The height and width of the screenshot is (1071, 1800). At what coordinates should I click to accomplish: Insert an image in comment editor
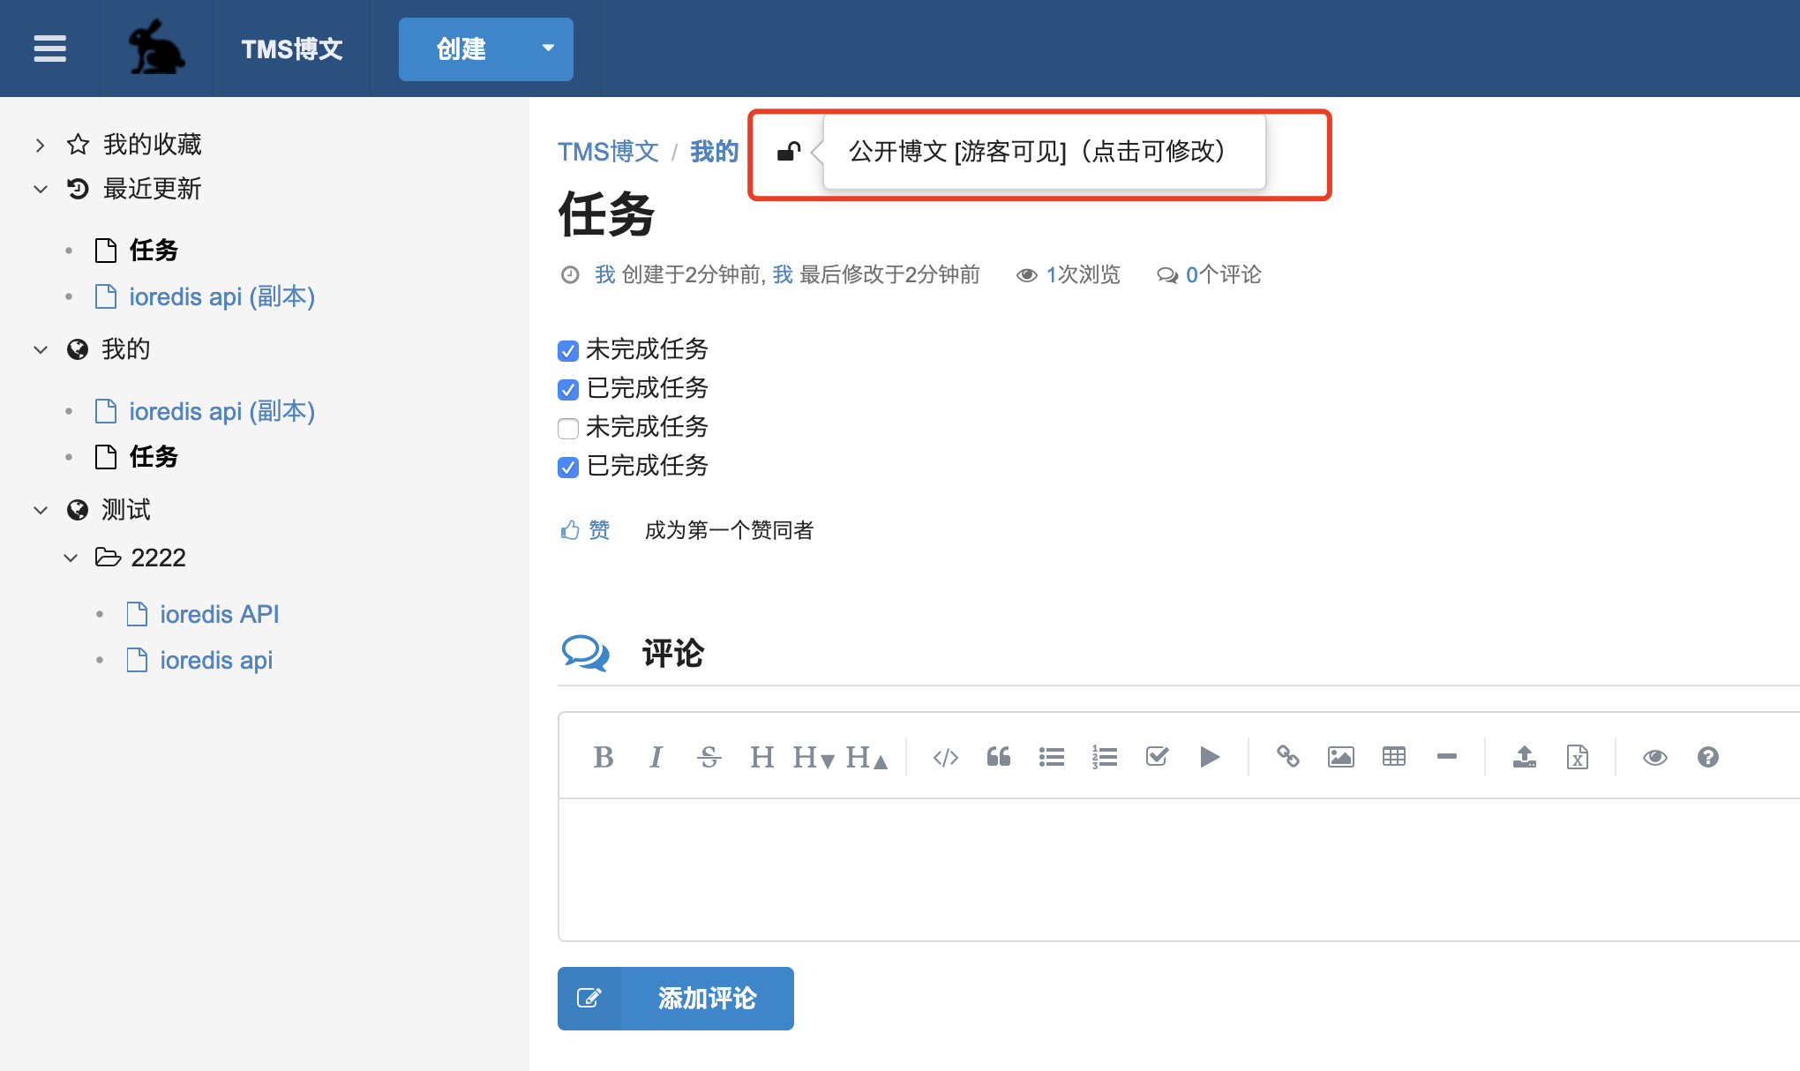coord(1341,757)
